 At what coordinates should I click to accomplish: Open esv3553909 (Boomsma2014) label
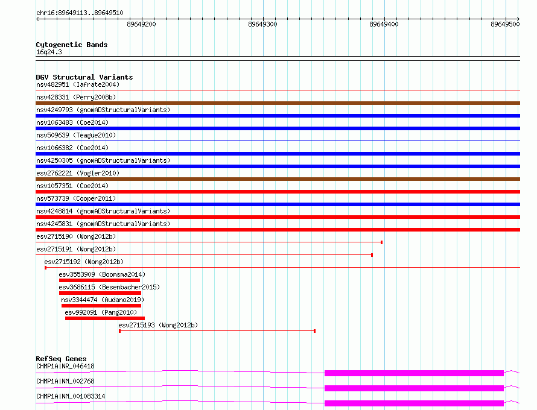102,274
